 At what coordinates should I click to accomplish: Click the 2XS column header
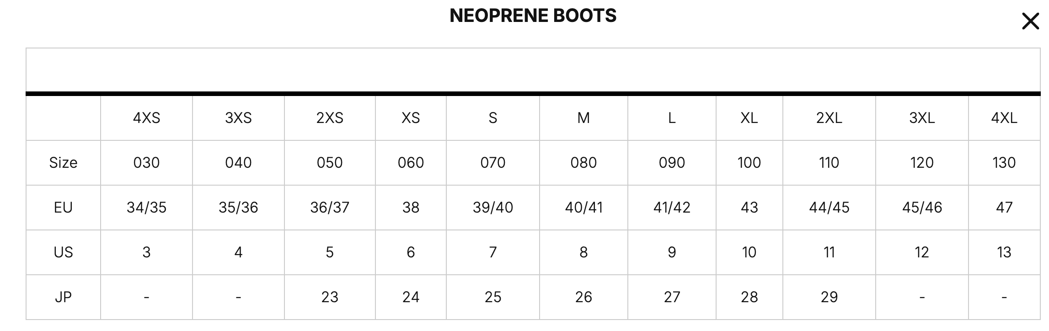click(330, 118)
